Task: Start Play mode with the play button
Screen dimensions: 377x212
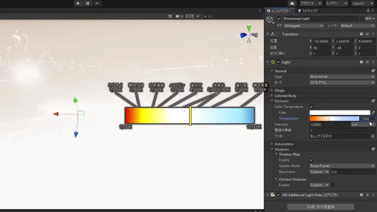Action: click(x=78, y=3)
